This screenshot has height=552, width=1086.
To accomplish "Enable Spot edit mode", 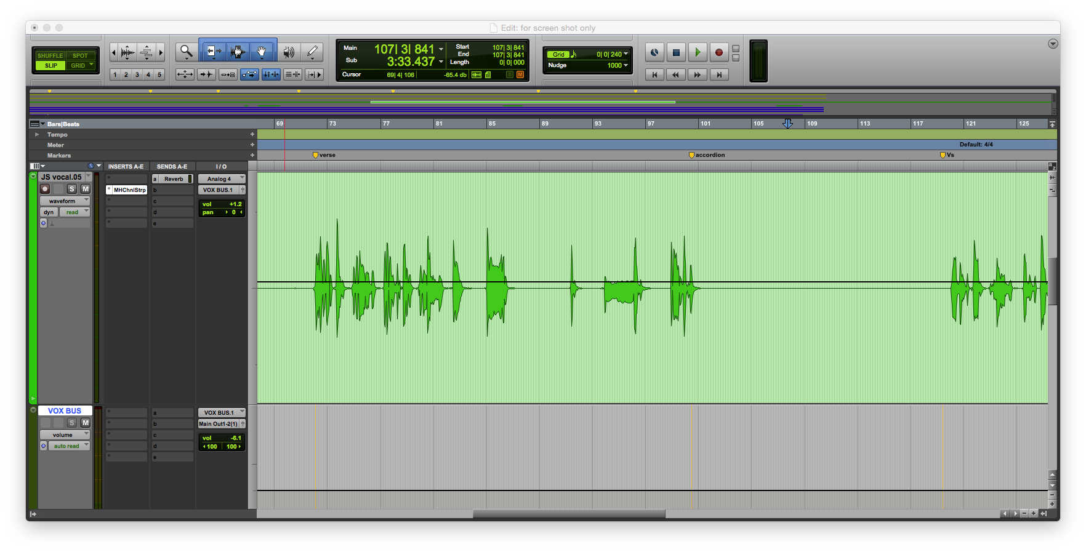I will click(x=81, y=55).
